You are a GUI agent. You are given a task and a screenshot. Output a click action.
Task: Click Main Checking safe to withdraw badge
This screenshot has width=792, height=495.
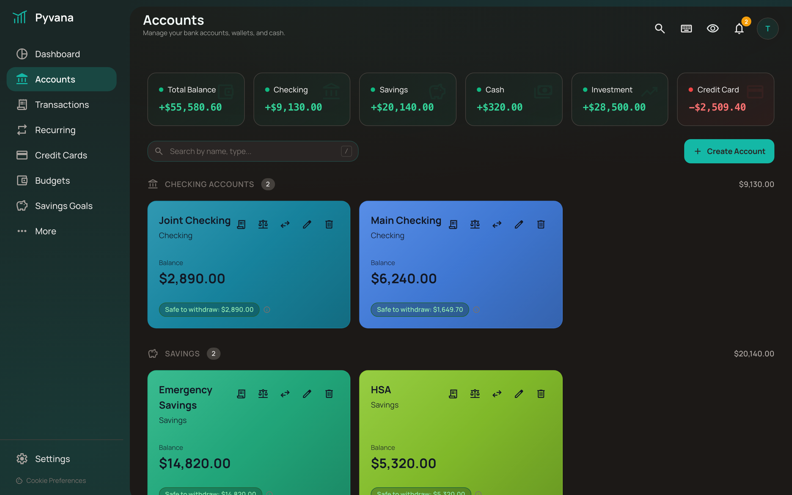coord(420,310)
